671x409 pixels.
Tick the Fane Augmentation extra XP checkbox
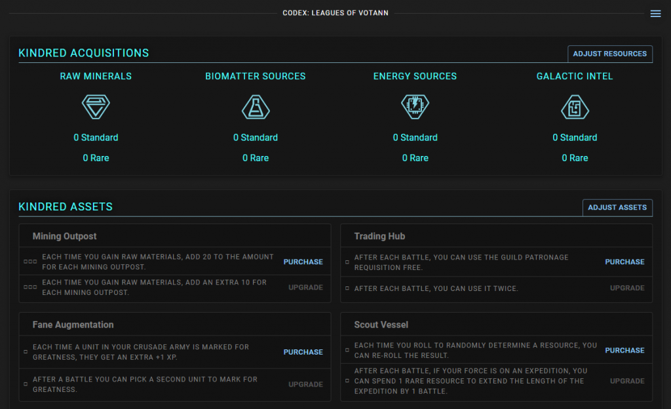[26, 352]
